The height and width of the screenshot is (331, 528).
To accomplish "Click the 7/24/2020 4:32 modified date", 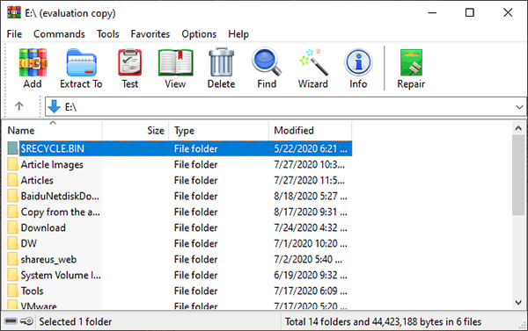I will click(311, 227).
